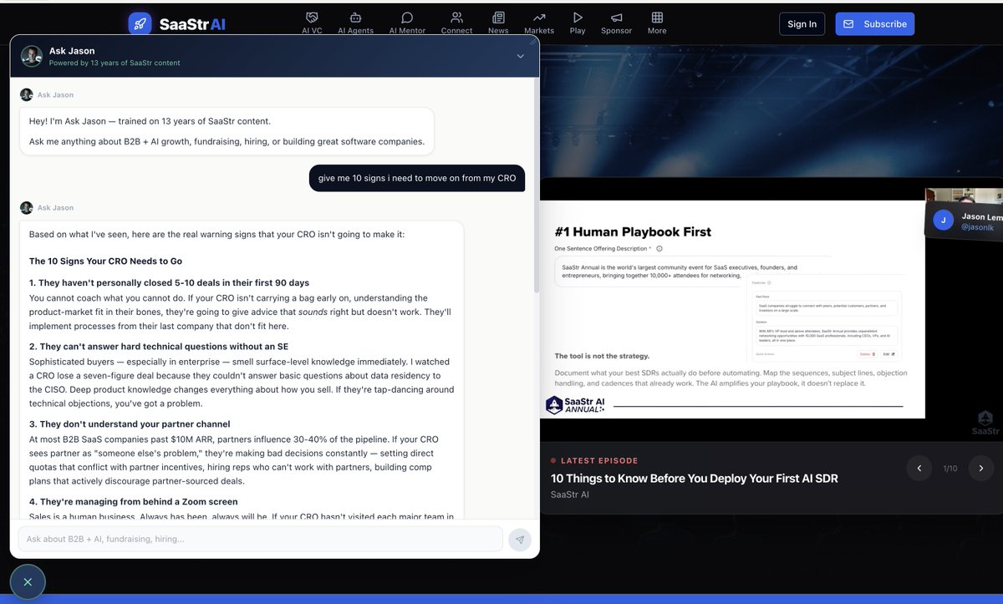The width and height of the screenshot is (1003, 604).
Task: Click "Powered by 13 years of SaaStr content"
Action: click(115, 63)
